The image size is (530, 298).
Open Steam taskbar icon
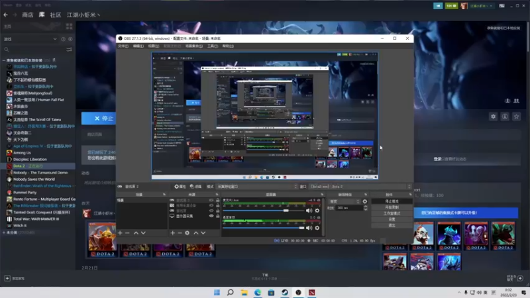point(285,292)
